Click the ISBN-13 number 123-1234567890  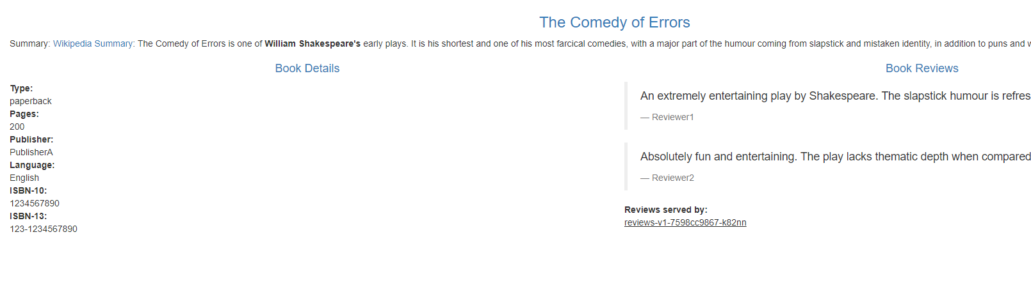(44, 229)
